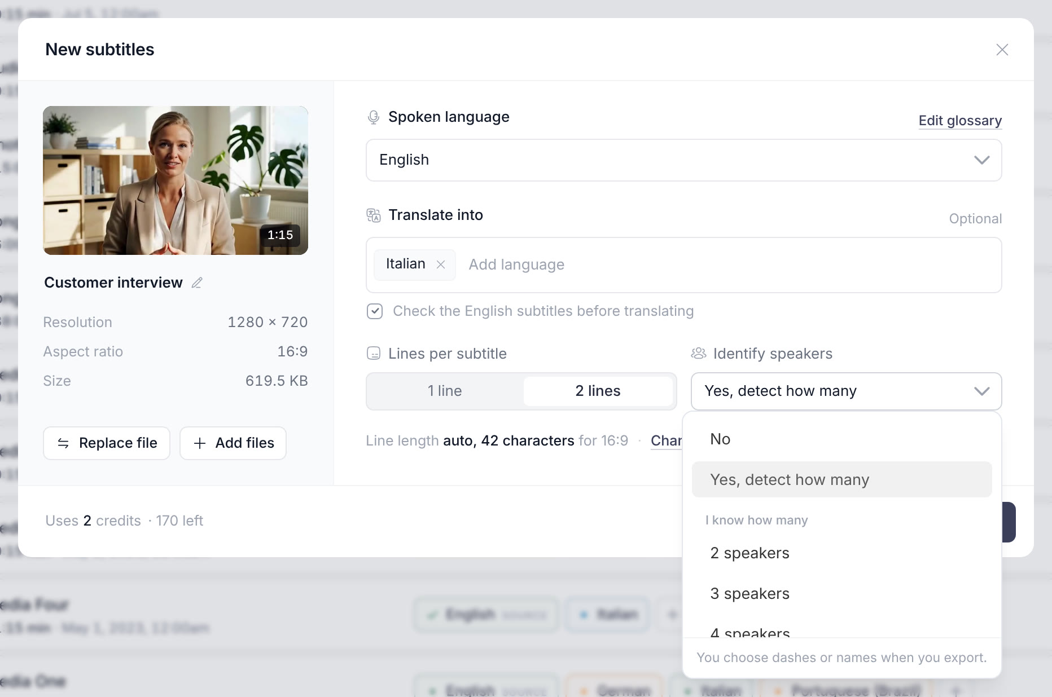
Task: Click the pencil icon beside Customer interview
Action: (196, 283)
